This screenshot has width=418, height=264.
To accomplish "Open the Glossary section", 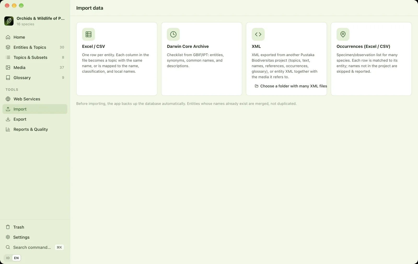I will pyautogui.click(x=35, y=78).
